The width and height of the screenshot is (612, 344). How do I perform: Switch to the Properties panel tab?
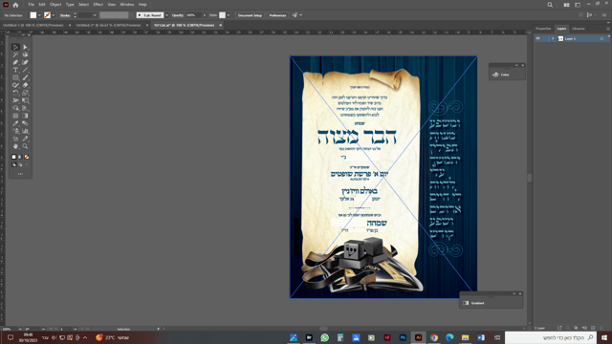[543, 29]
